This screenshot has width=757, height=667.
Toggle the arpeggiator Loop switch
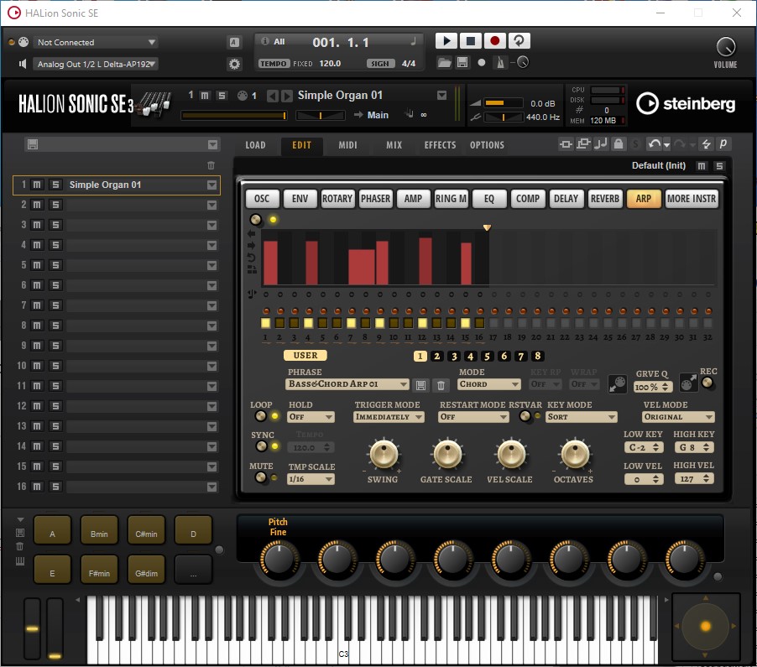(x=261, y=416)
